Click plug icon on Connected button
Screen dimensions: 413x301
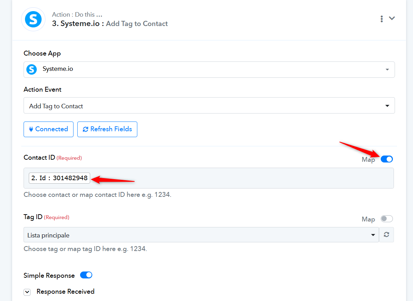[x=31, y=129]
